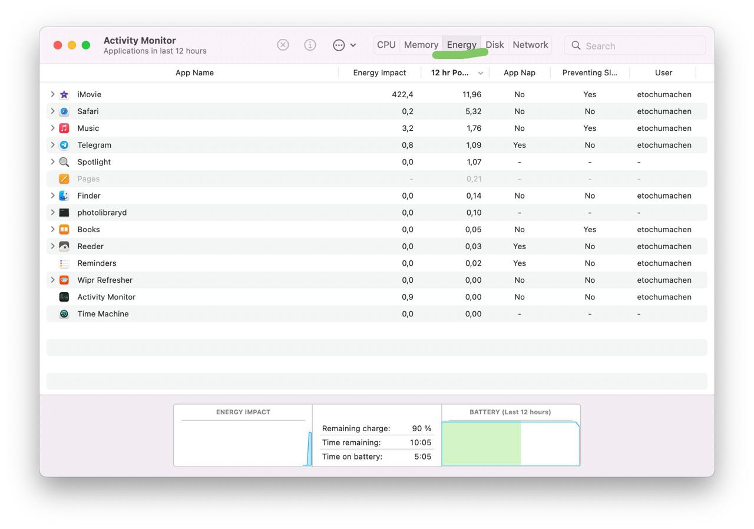Click the Telegram app icon
This screenshot has height=529, width=754.
click(x=64, y=145)
